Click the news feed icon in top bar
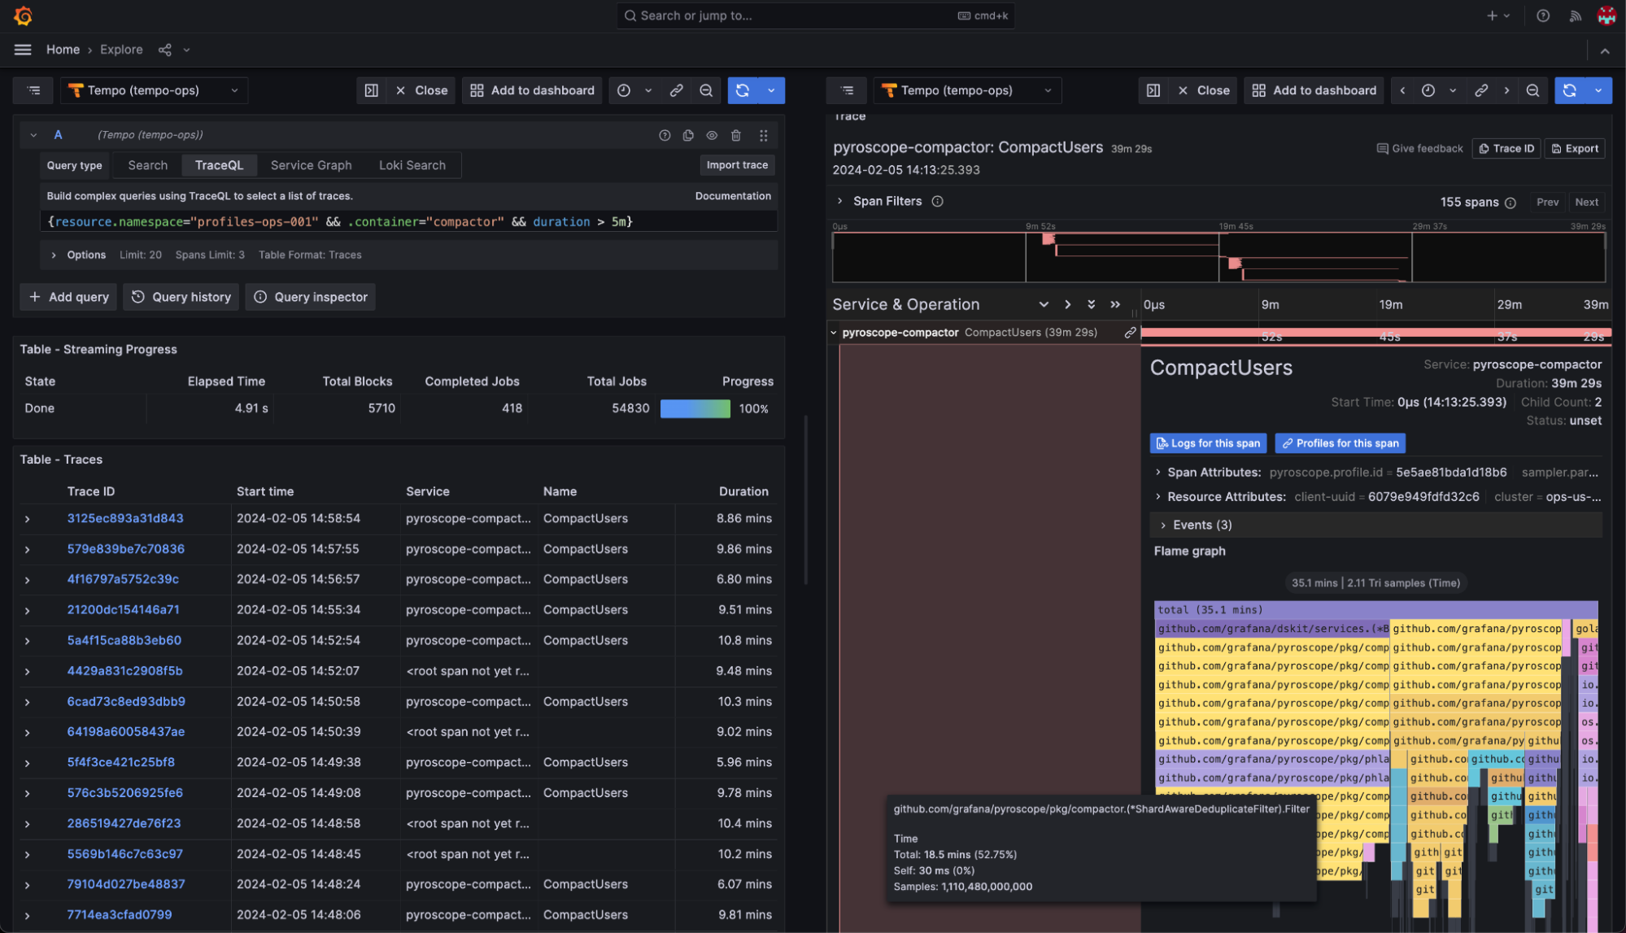Viewport: 1626px width, 933px height. coord(1575,15)
